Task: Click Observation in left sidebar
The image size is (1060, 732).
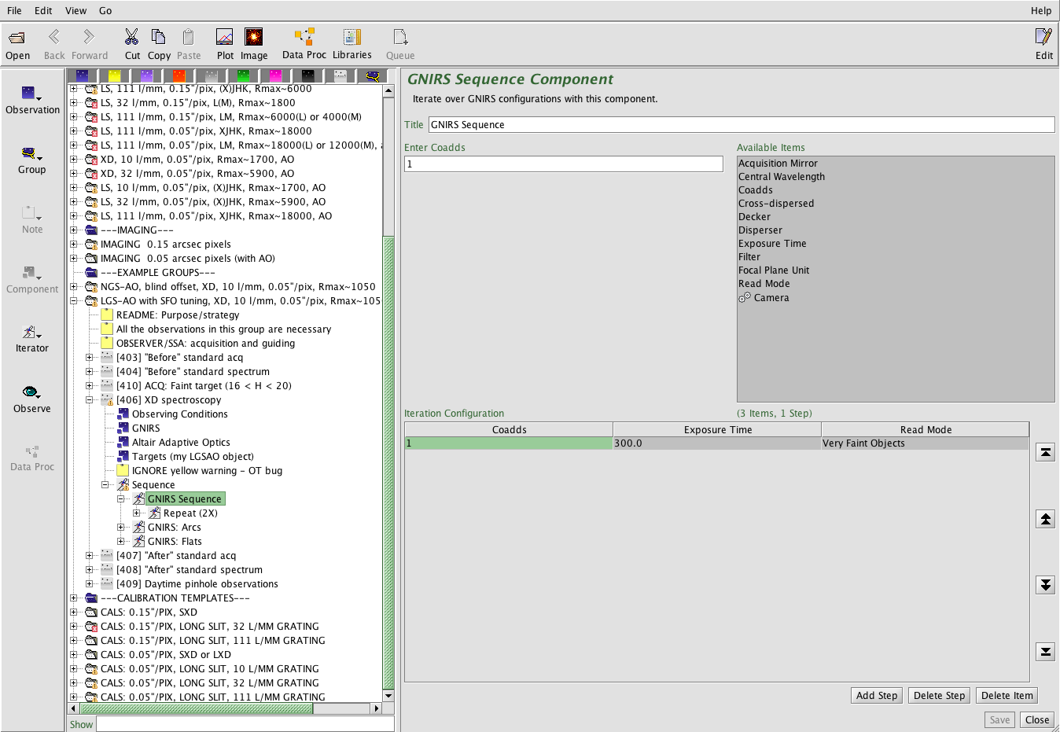Action: 32,101
